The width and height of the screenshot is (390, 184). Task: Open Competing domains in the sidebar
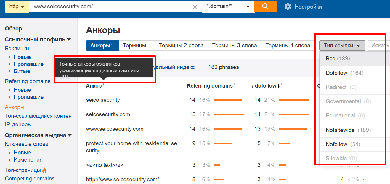point(30,178)
